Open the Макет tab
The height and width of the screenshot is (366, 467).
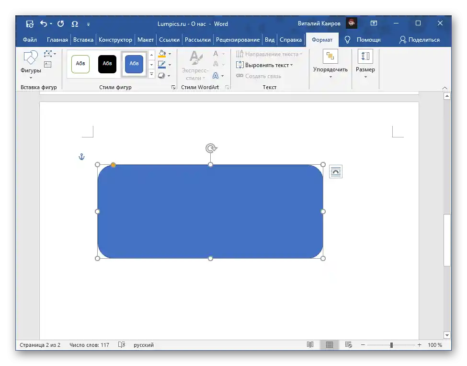tap(145, 40)
